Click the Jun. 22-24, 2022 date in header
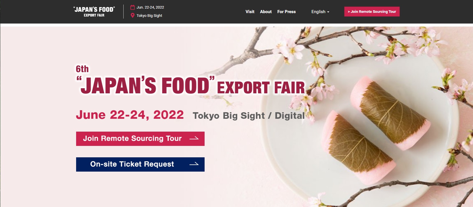473x207 pixels. pos(150,7)
